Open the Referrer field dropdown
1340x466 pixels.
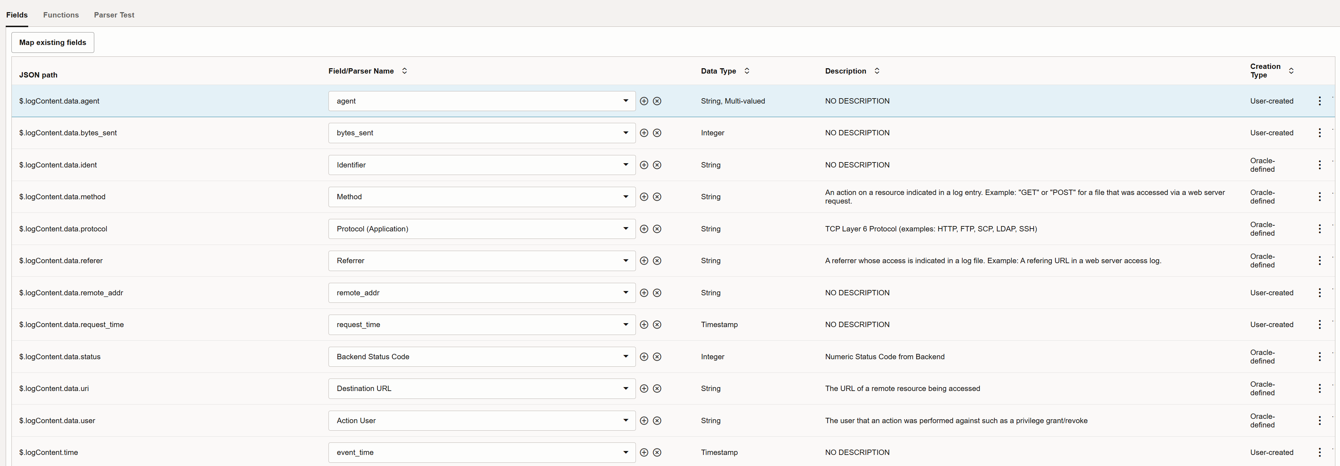pos(482,261)
